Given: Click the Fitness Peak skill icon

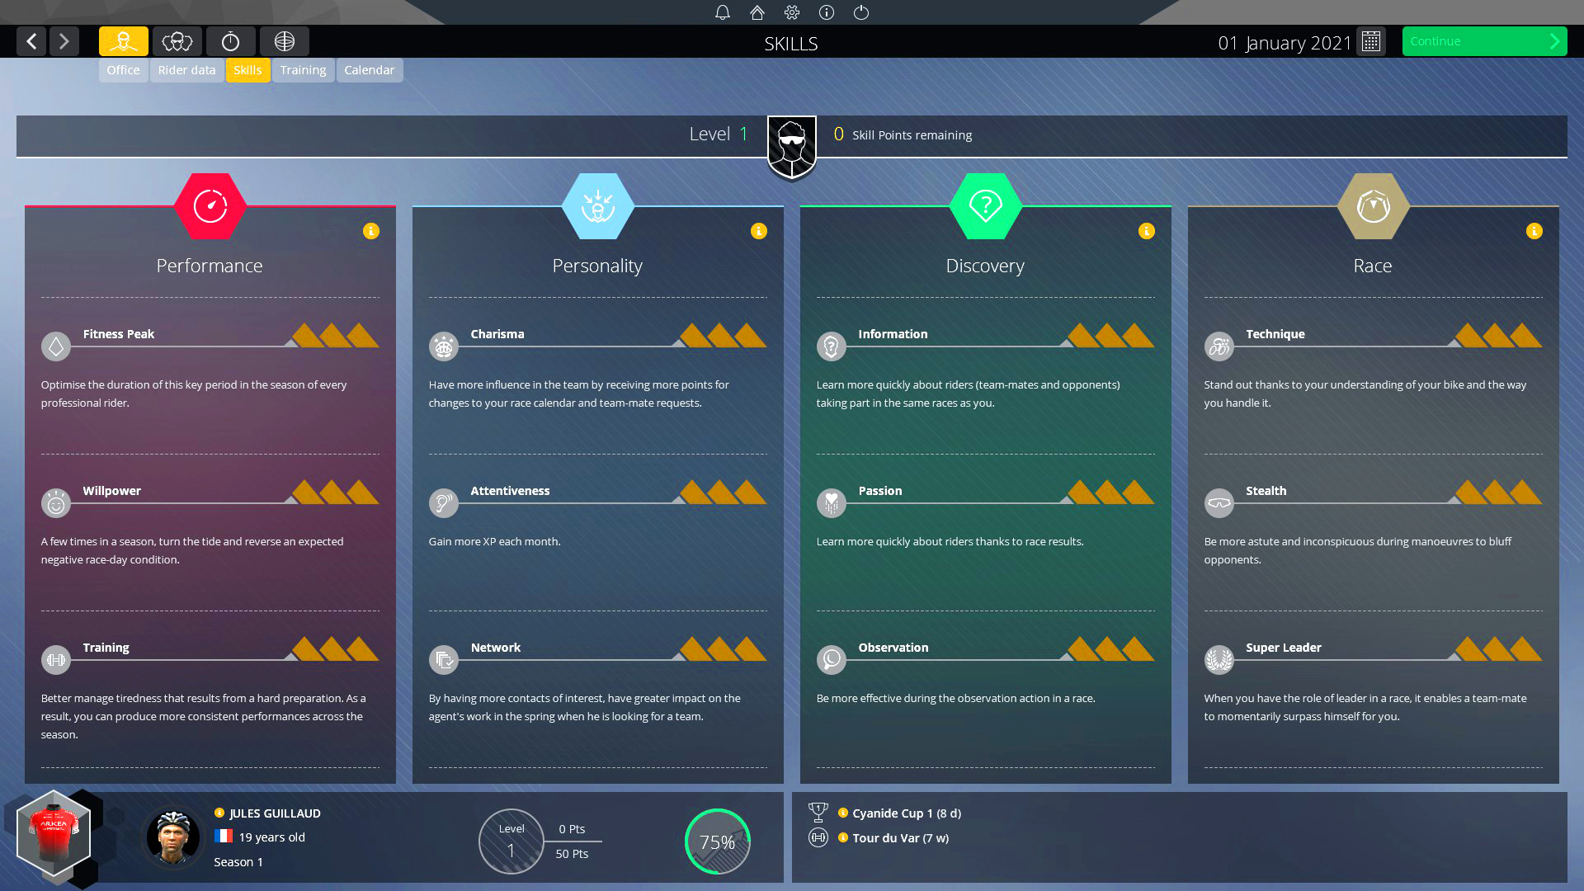Looking at the screenshot, I should coord(57,346).
